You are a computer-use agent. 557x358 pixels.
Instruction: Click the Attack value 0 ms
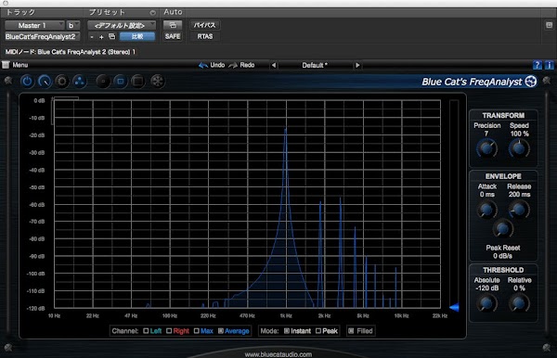487,195
